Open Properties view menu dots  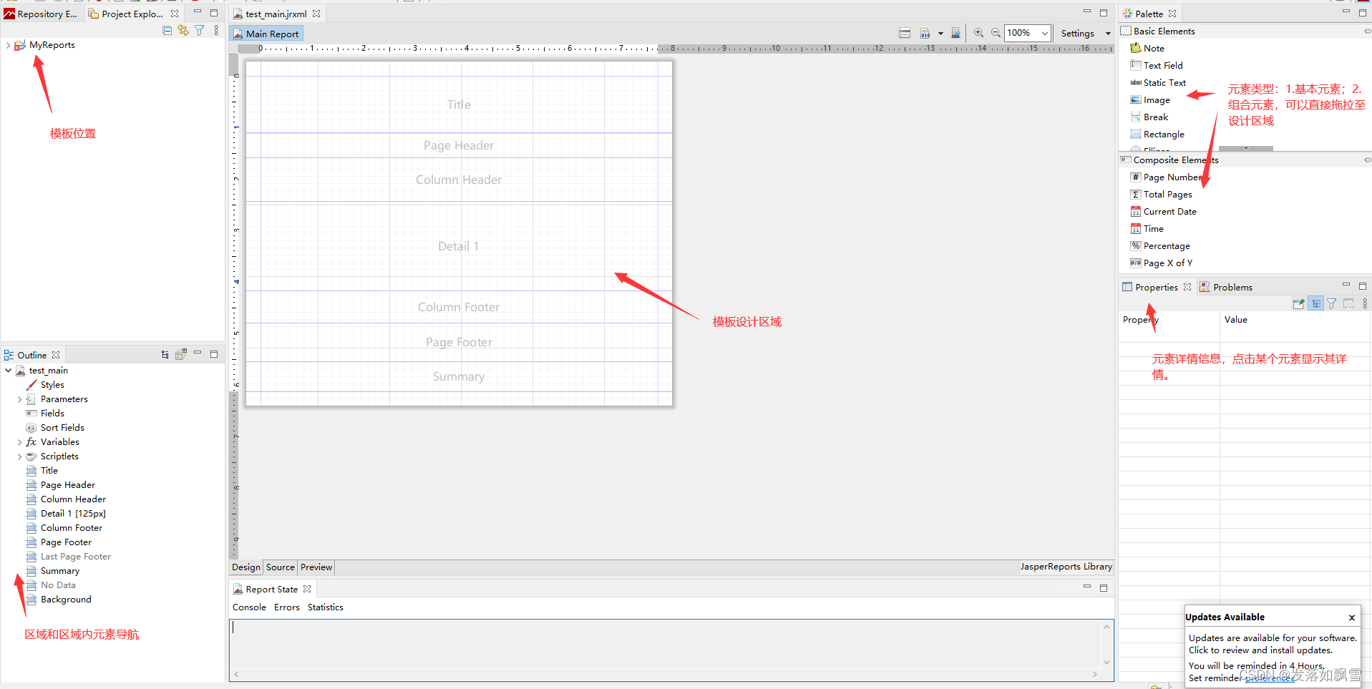point(1365,304)
